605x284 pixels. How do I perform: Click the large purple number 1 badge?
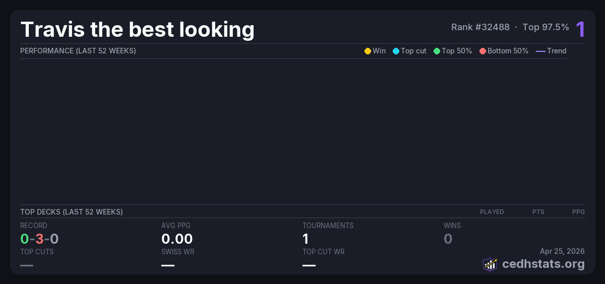(580, 29)
